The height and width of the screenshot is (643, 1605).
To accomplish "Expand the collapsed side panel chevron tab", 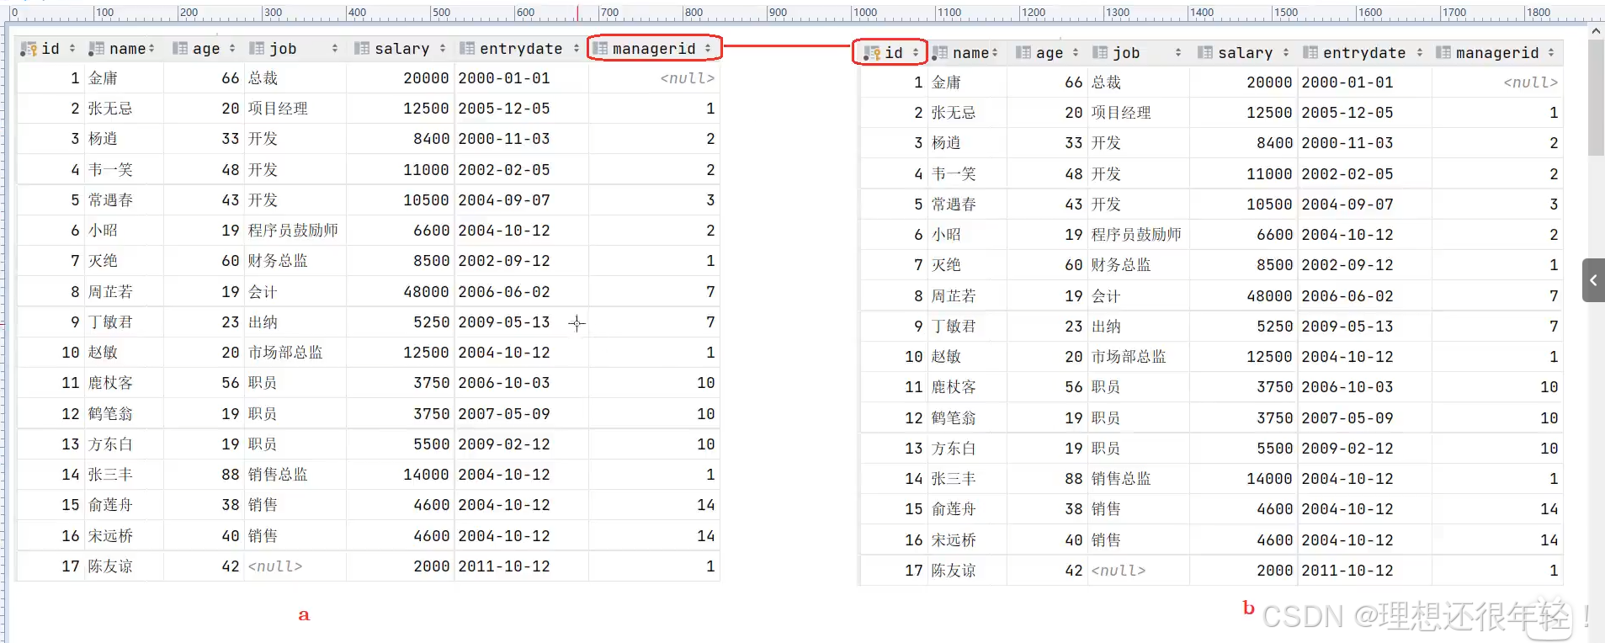I will point(1593,280).
